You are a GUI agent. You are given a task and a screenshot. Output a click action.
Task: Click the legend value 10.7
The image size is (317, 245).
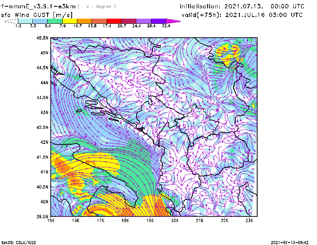click(x=77, y=26)
